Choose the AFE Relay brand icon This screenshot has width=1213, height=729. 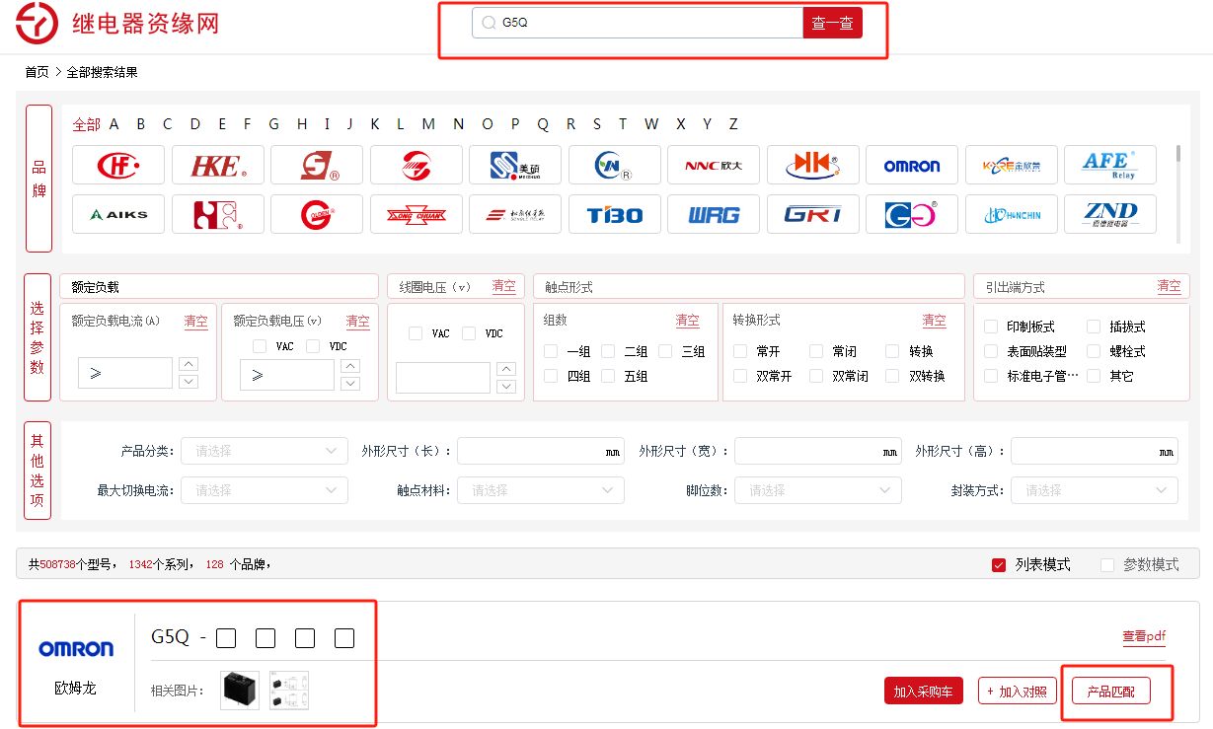[x=1109, y=166]
